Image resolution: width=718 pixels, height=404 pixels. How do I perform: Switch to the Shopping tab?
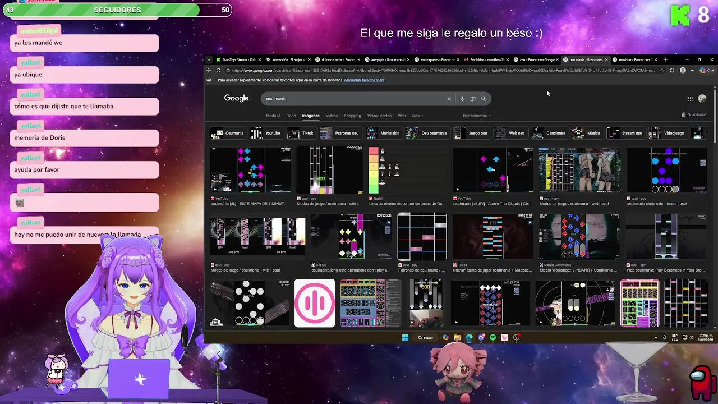coord(352,116)
